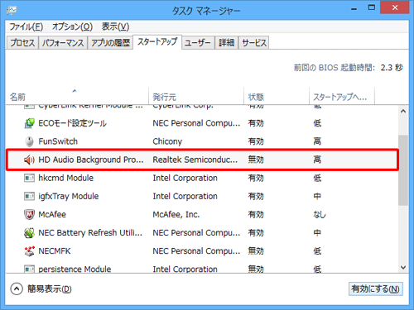Viewport: 414px width, 310px height.
Task: Click Intel Corporation publisher of hkcmd Module
Action: (x=185, y=178)
